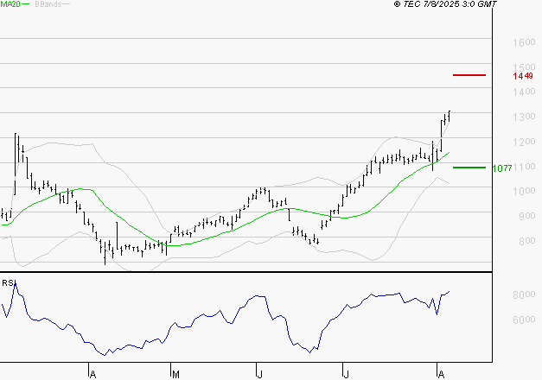Click the MA20 legend label
Image resolution: width=542 pixels, height=380 pixels.
pyautogui.click(x=10, y=4)
